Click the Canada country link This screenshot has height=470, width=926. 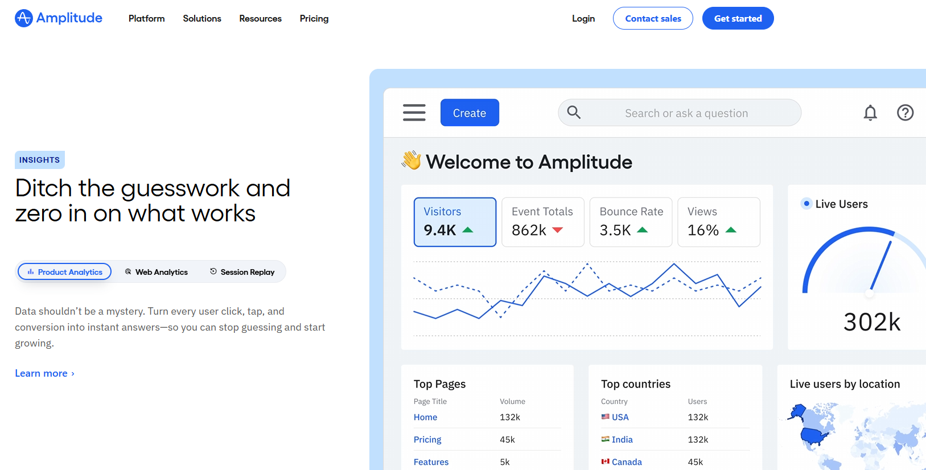(x=627, y=462)
